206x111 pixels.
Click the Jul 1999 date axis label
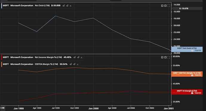56,108
